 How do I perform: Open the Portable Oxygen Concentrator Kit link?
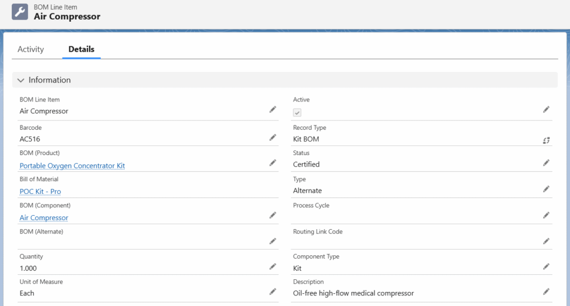[x=72, y=166]
